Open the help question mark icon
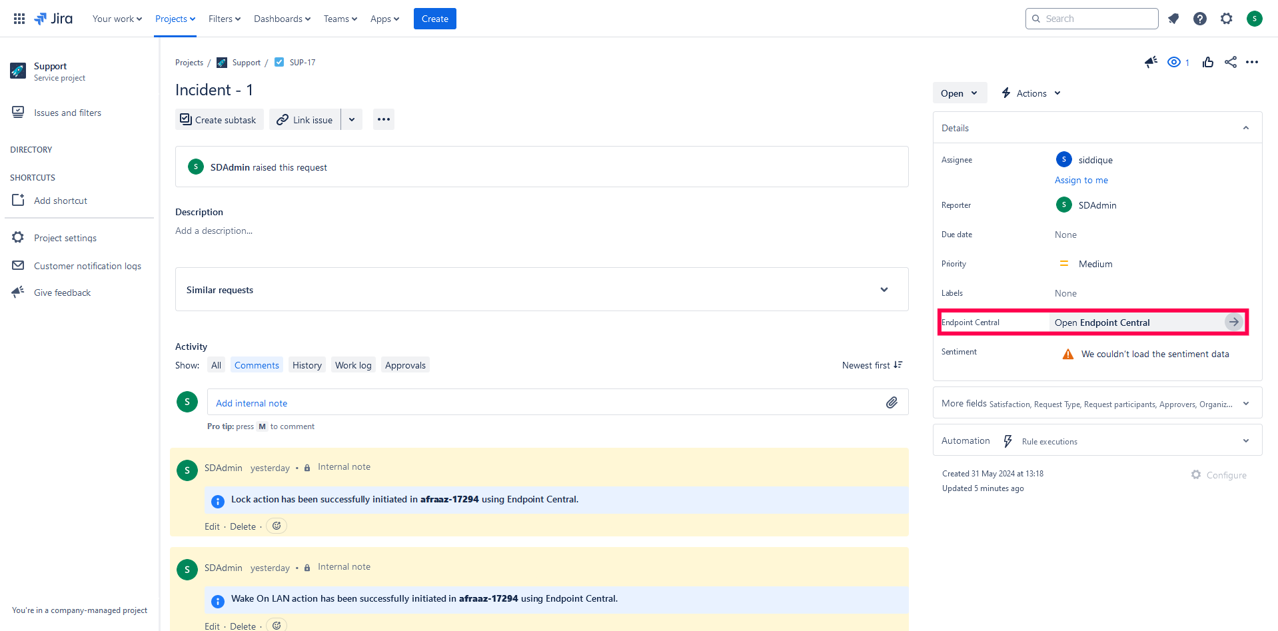The image size is (1278, 631). 1200,19
